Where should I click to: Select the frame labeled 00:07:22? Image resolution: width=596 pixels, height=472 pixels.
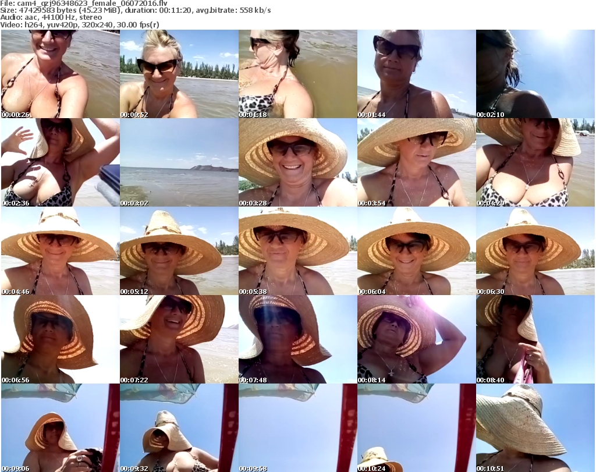click(x=179, y=339)
